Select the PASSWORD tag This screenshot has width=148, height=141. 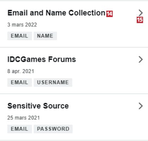coord(53,129)
